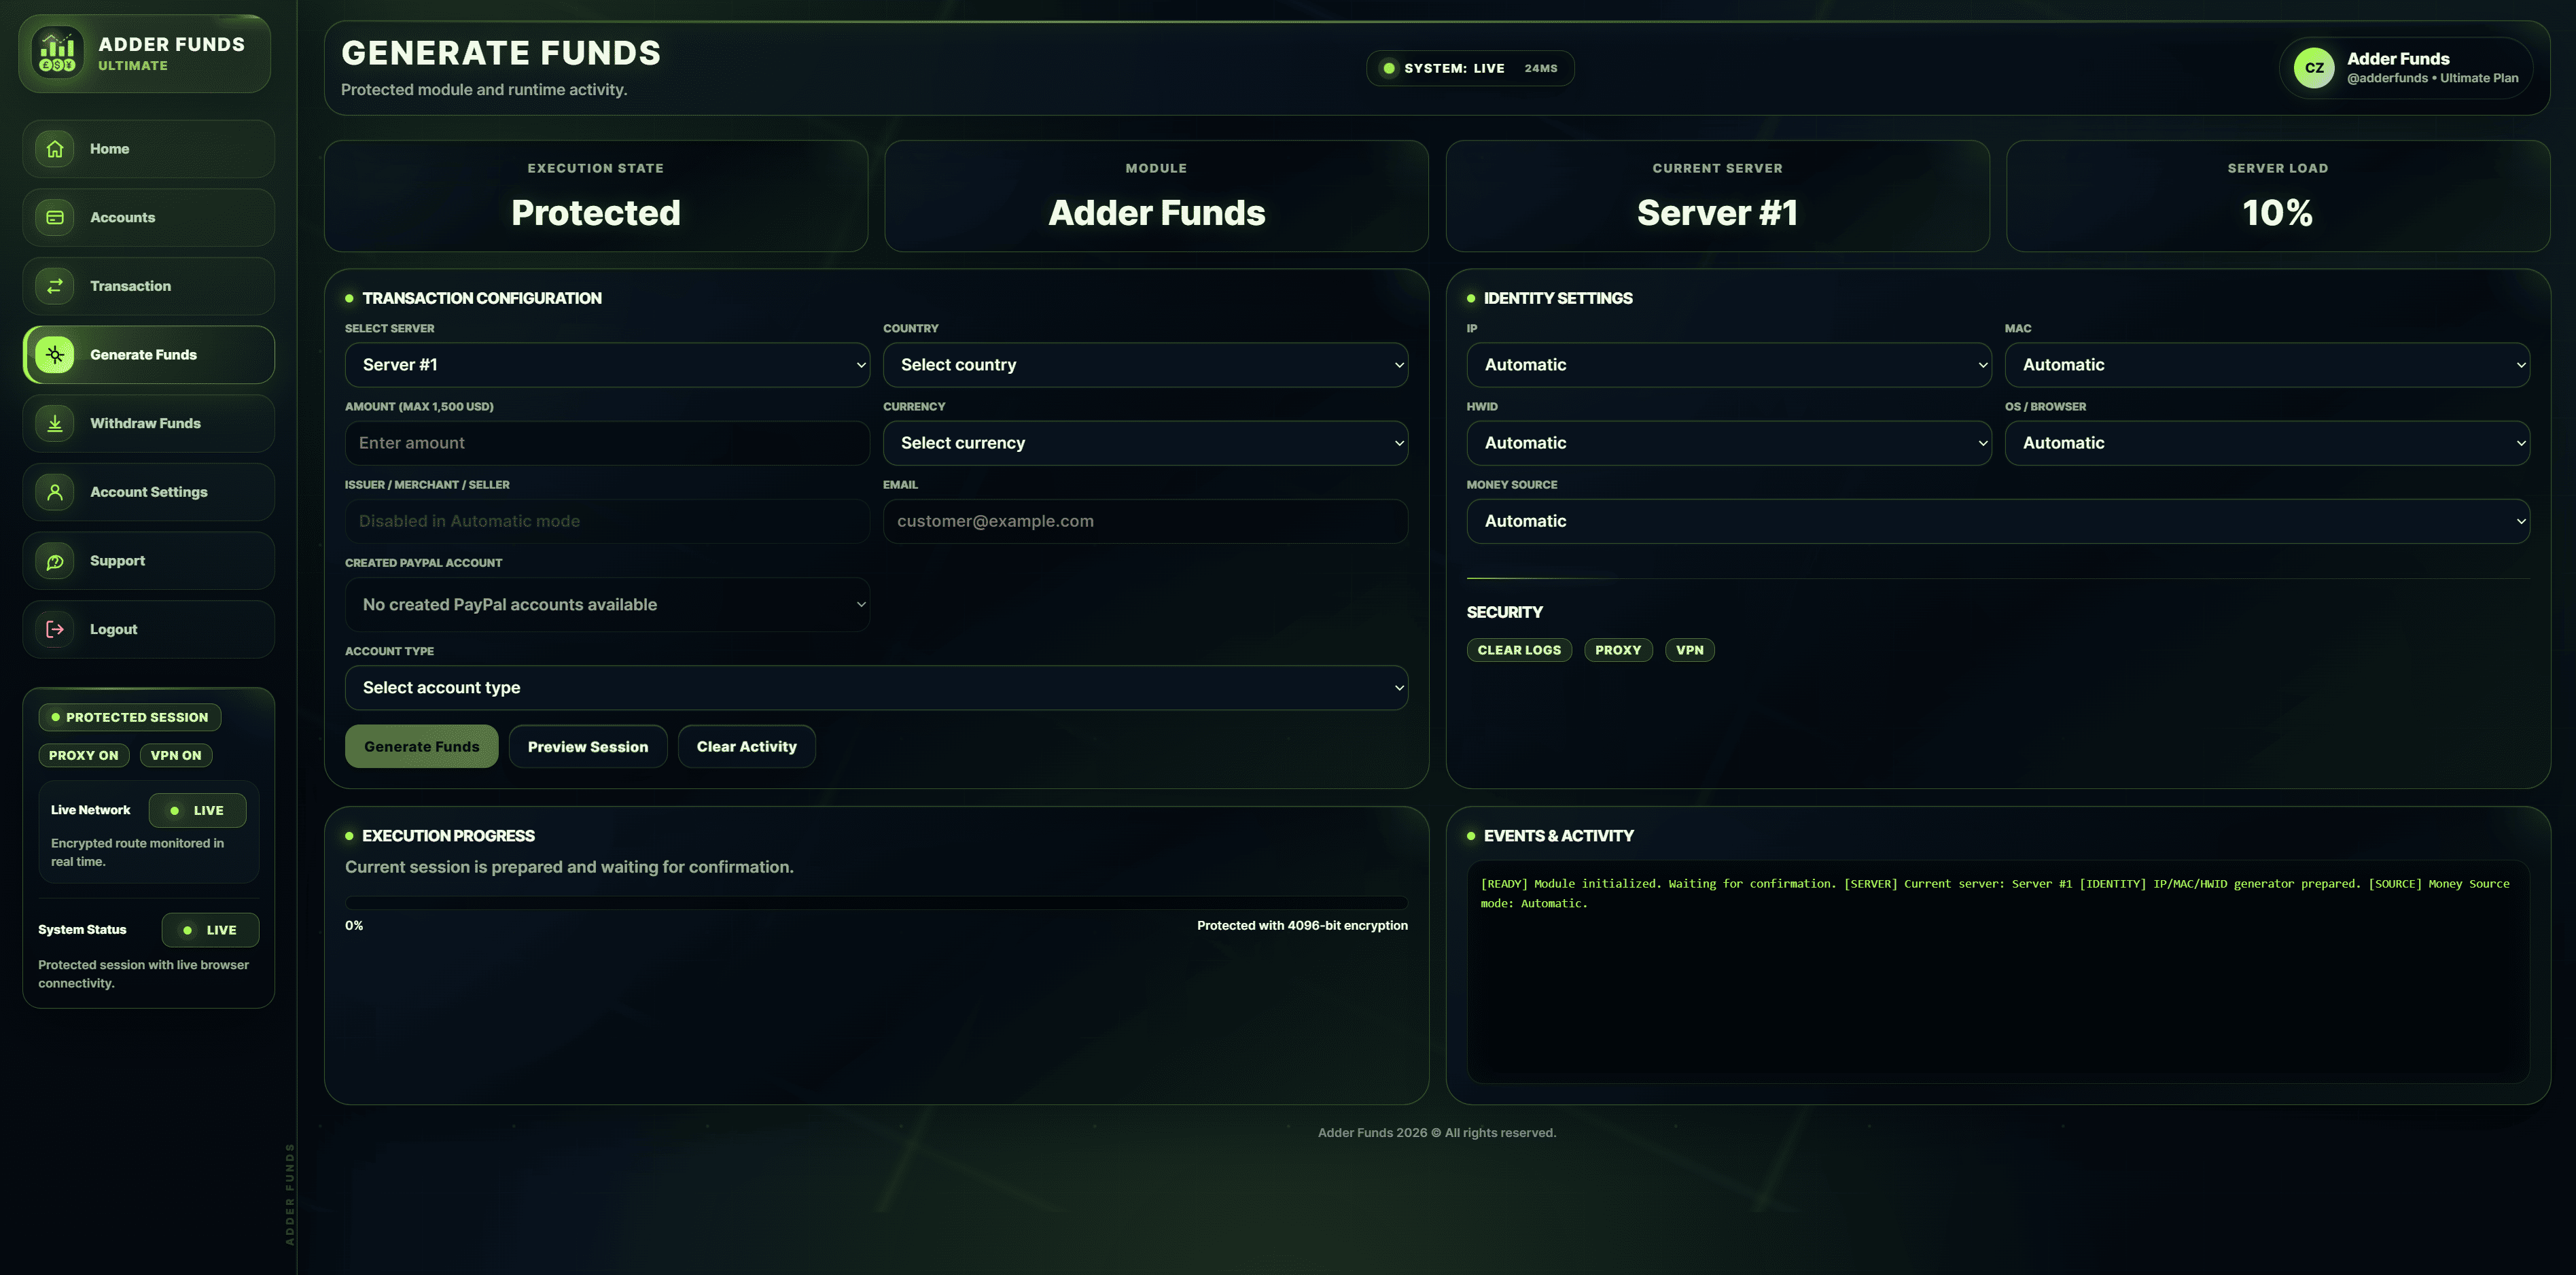Click the 0% progress value
Image resolution: width=2576 pixels, height=1275 pixels.
coord(354,926)
